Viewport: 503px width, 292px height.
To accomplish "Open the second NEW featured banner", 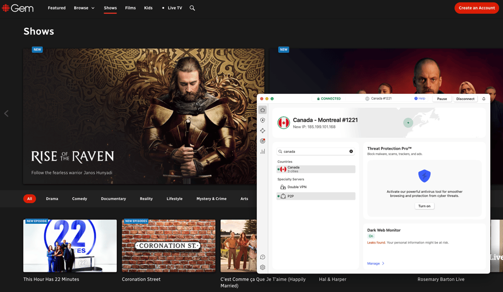I will (386, 71).
